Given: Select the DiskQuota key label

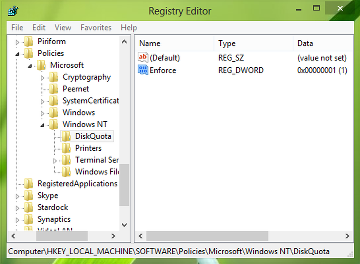Looking at the screenshot, I should tap(93, 136).
